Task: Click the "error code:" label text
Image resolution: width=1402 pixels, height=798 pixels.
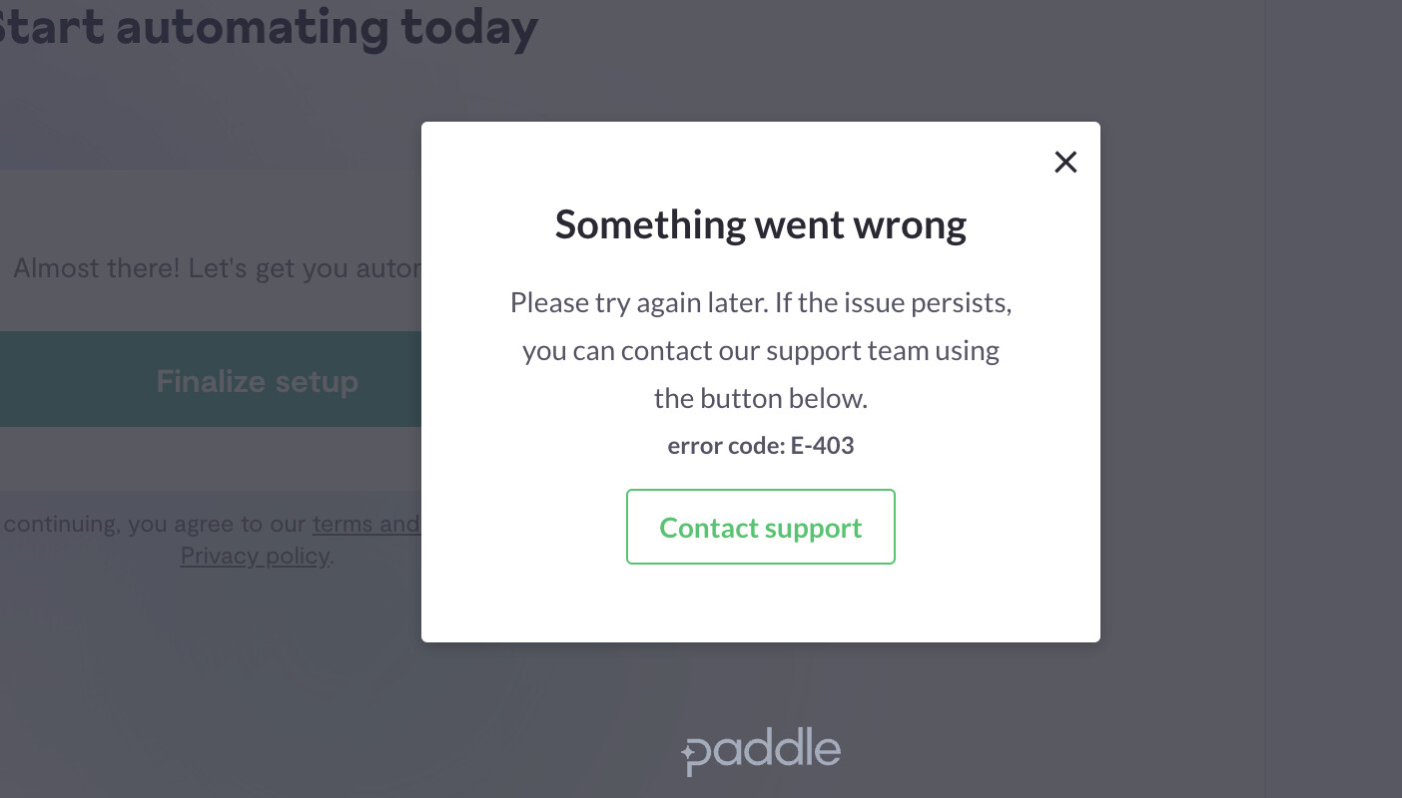Action: coord(726,445)
